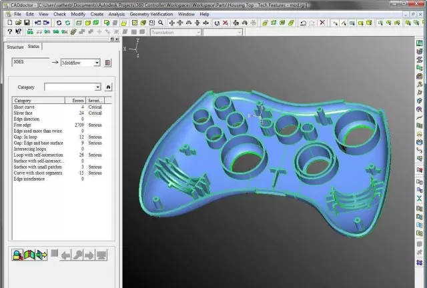Open the Category filter dropdown

coord(98,87)
